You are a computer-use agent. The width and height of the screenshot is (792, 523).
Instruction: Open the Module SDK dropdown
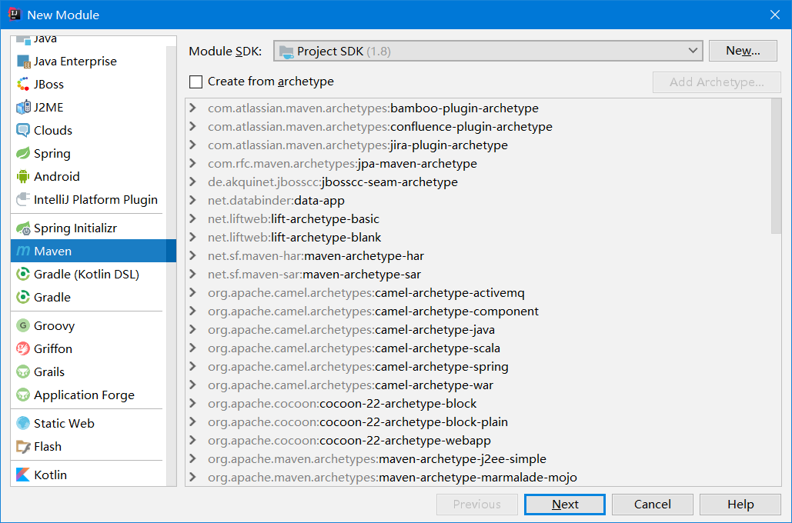tap(488, 51)
